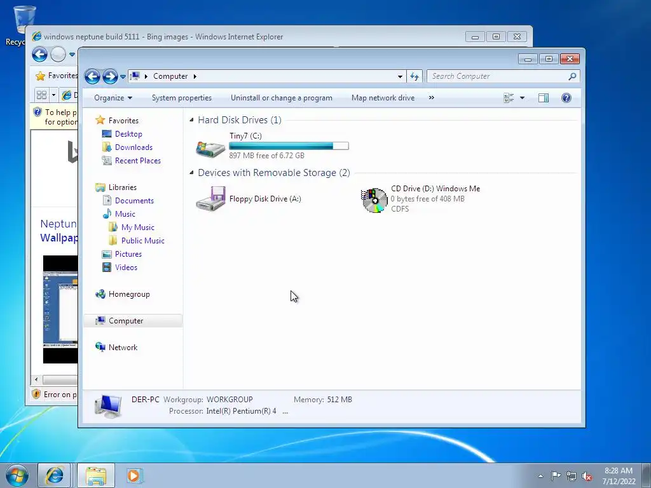The width and height of the screenshot is (651, 488).
Task: Select the Tiny7 (C:) drive icon
Action: [x=210, y=148]
